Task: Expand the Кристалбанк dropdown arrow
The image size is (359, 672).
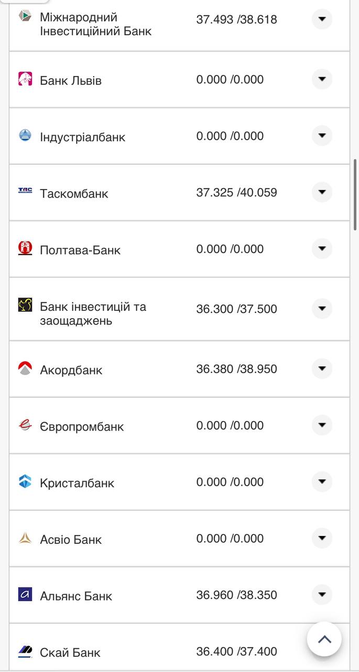Action: pos(322,482)
